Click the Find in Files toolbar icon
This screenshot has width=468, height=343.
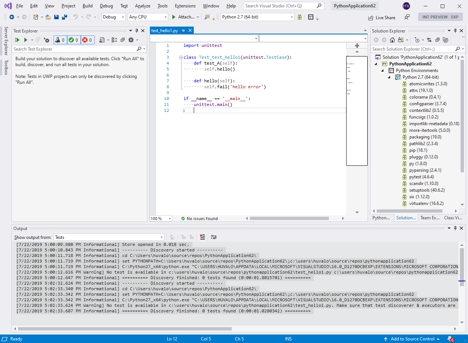[x=207, y=17]
